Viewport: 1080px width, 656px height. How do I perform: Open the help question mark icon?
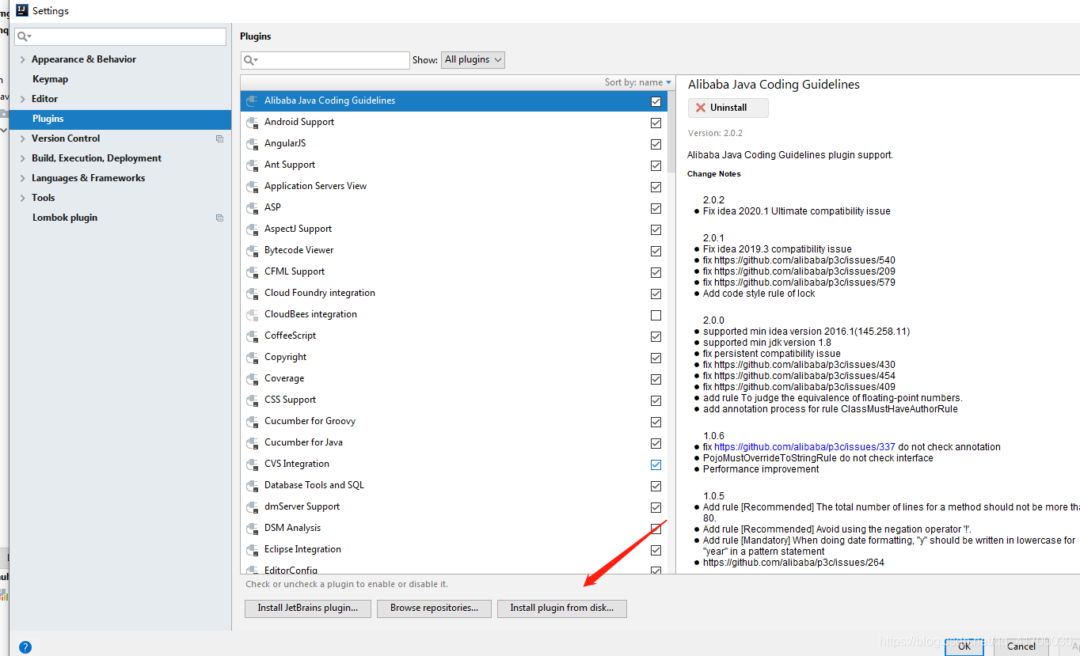point(25,647)
